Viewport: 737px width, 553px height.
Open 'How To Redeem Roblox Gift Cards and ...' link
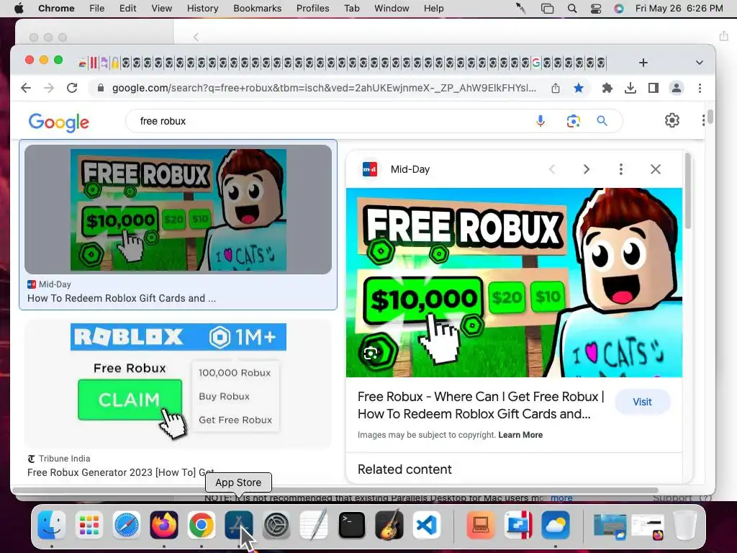[122, 298]
